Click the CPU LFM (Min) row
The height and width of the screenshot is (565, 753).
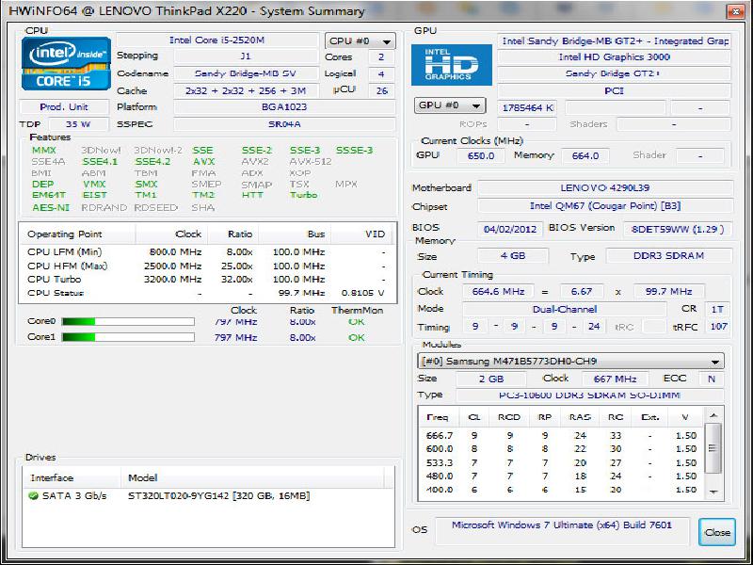pyautogui.click(x=207, y=251)
